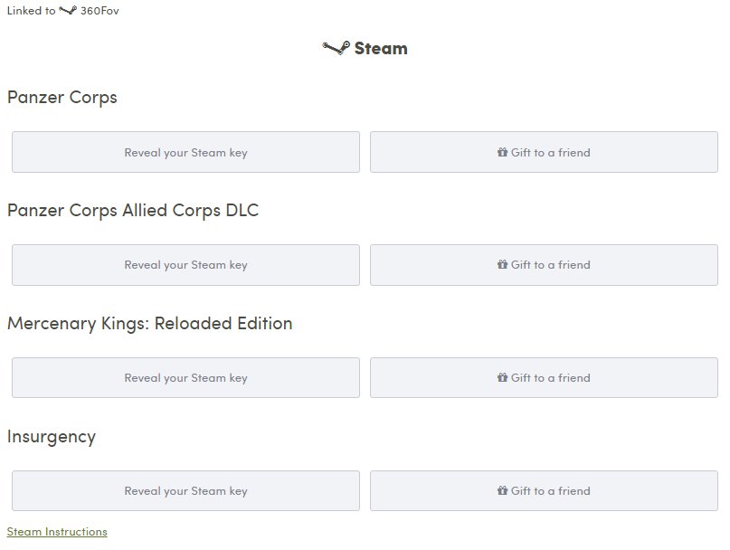Image resolution: width=730 pixels, height=550 pixels.
Task: Click the 360Fov linked account name
Action: point(100,11)
